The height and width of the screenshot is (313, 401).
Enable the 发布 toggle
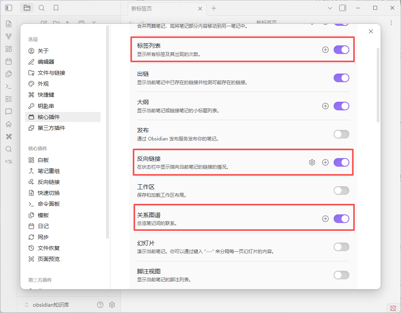click(341, 134)
